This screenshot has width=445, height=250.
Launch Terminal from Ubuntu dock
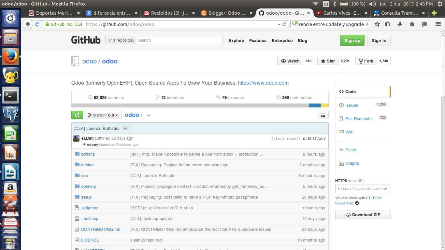pos(10,95)
